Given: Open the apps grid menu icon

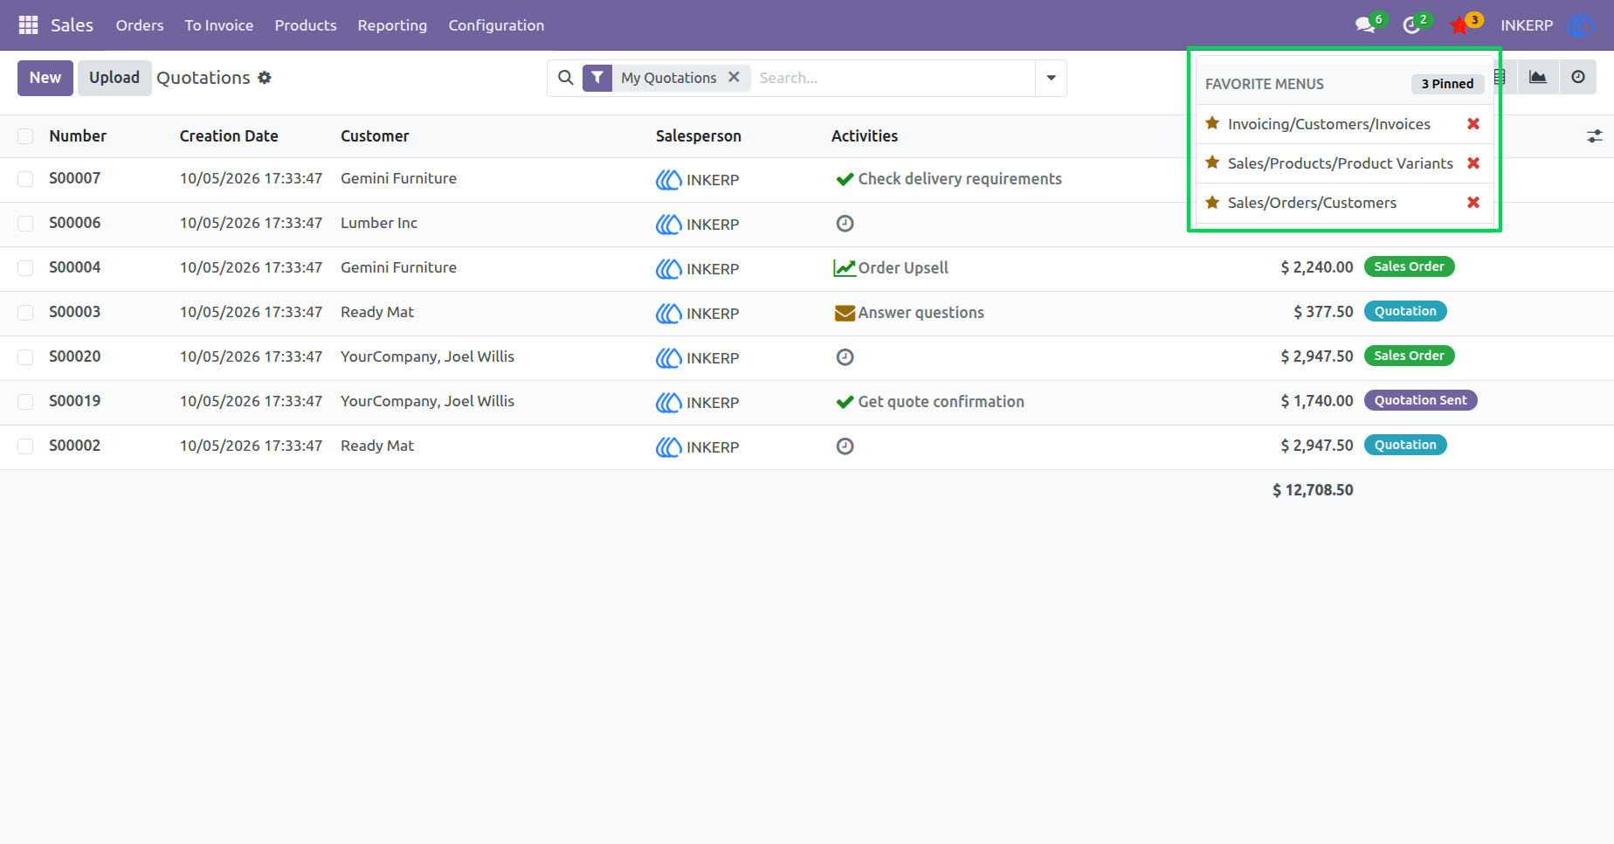Looking at the screenshot, I should click(x=28, y=25).
